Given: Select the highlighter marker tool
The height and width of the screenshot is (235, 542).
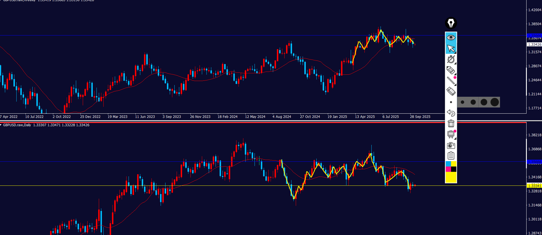Looking at the screenshot, I should click(x=451, y=70).
